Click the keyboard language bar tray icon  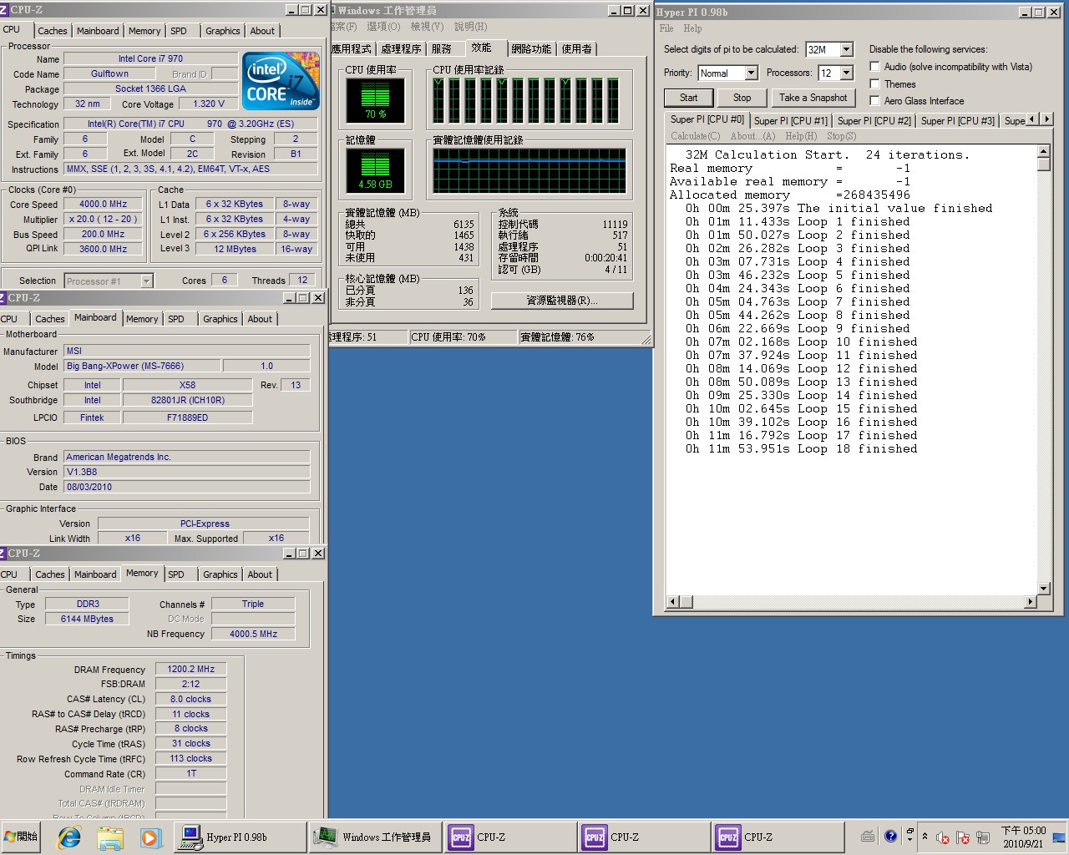point(868,836)
